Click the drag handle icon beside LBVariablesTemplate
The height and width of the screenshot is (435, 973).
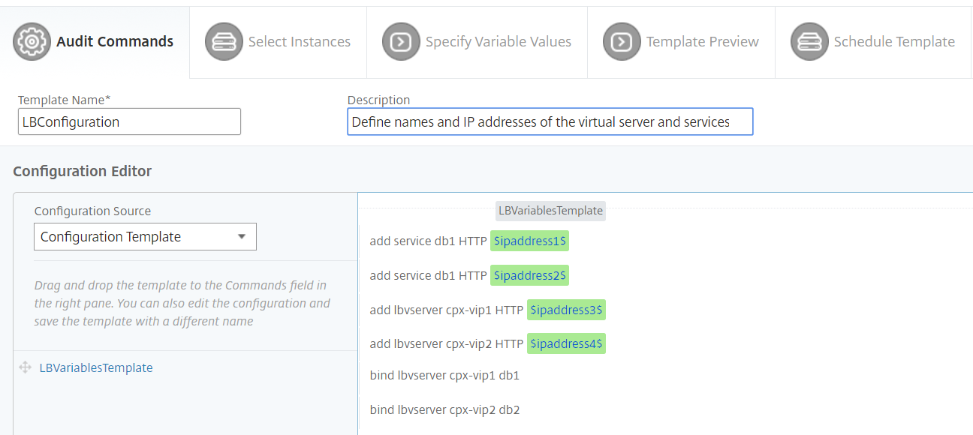(x=25, y=367)
